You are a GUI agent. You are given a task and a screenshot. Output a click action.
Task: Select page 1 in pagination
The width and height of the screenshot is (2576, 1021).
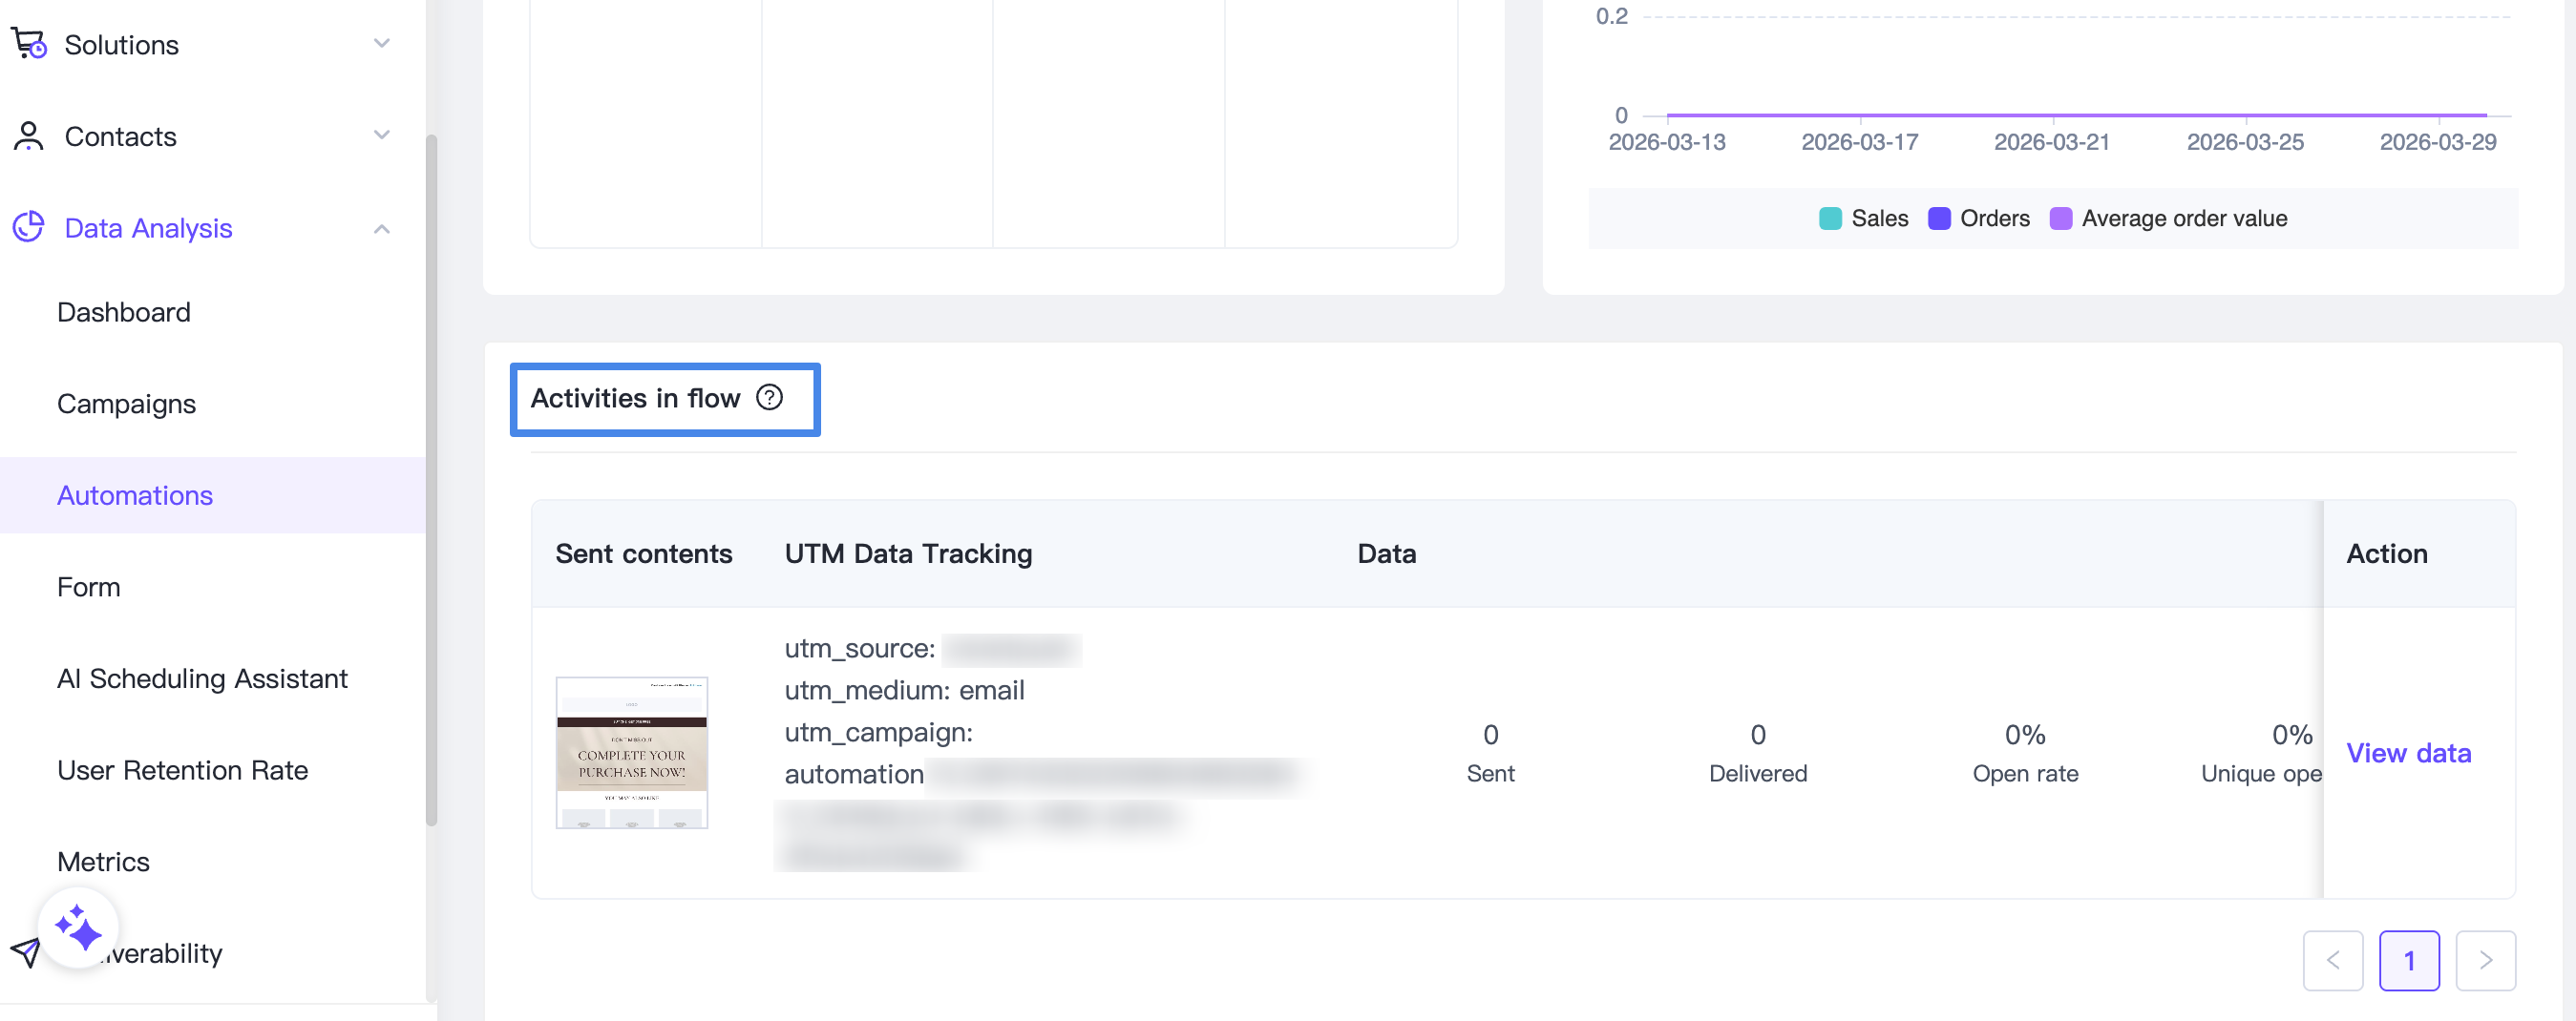click(2408, 960)
